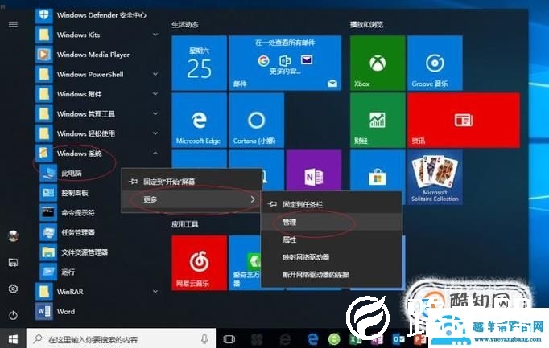Click microphone icon in search box
Screen dimensions: 549x348
pos(204,339)
